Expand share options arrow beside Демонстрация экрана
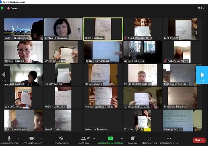Viewport: 208px width, 146px height. (122, 138)
